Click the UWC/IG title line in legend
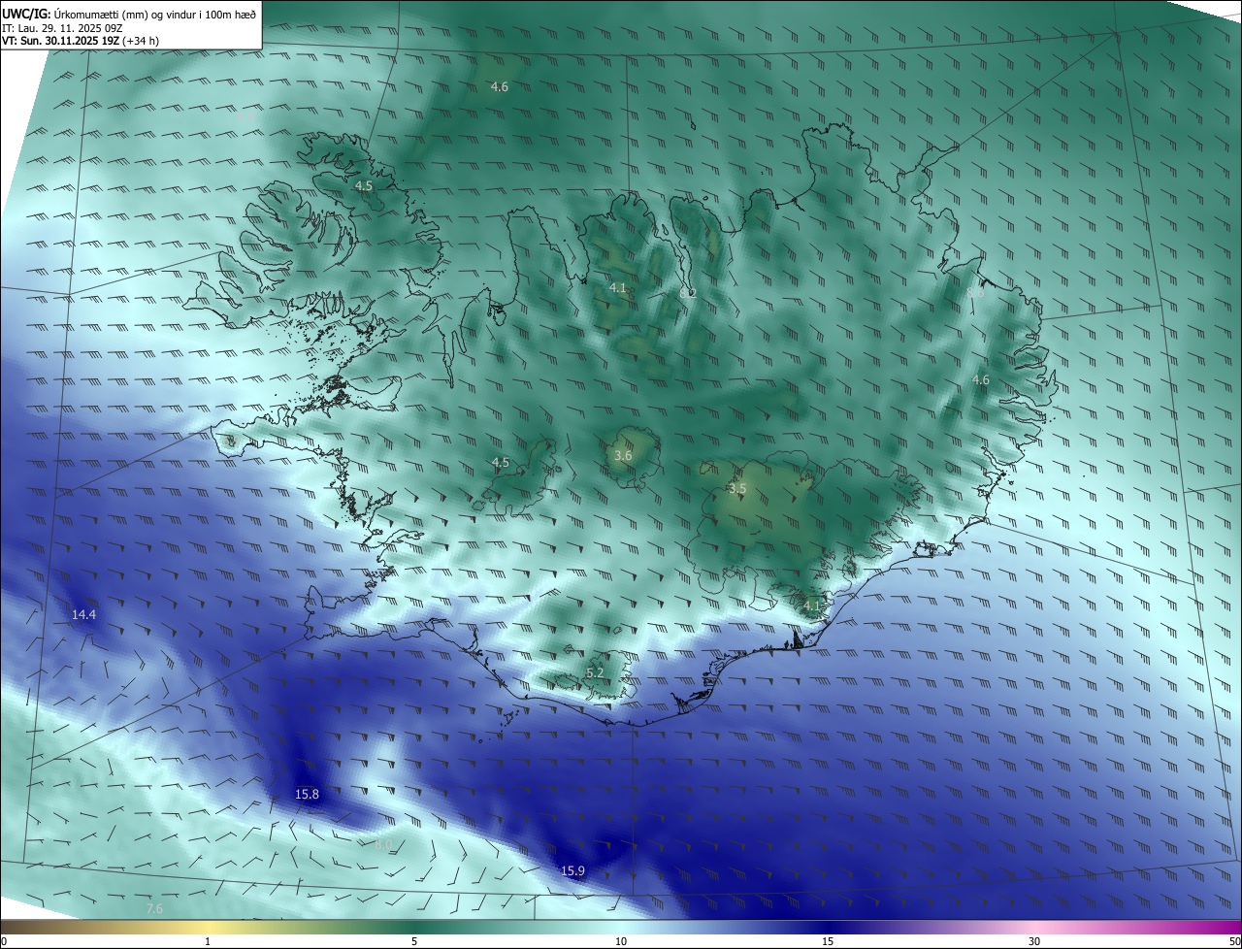Viewport: 1242px width, 949px height. [130, 13]
